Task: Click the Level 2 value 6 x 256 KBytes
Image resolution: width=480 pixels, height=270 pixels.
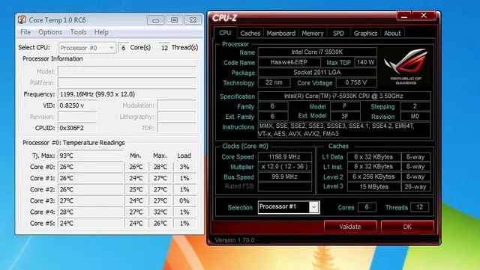Action: (373, 177)
